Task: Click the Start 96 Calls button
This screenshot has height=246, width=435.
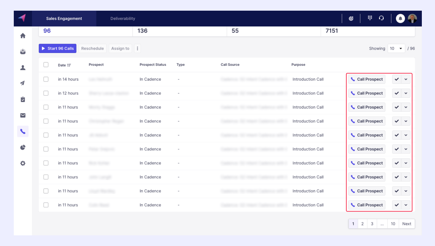Action: (x=58, y=49)
